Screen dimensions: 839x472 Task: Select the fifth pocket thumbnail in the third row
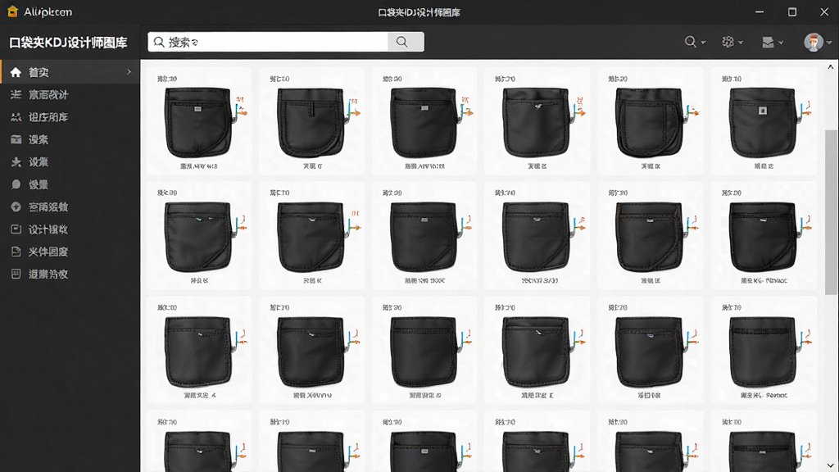[650, 350]
